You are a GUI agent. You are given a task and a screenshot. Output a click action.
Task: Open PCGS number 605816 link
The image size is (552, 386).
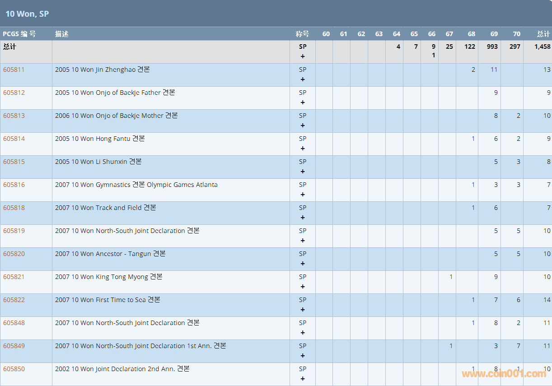[x=14, y=185]
